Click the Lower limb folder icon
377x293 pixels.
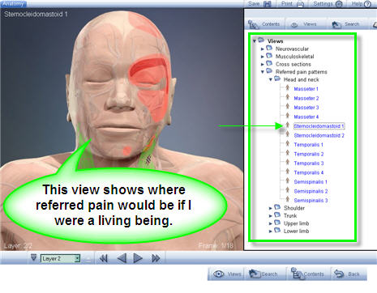pyautogui.click(x=277, y=231)
